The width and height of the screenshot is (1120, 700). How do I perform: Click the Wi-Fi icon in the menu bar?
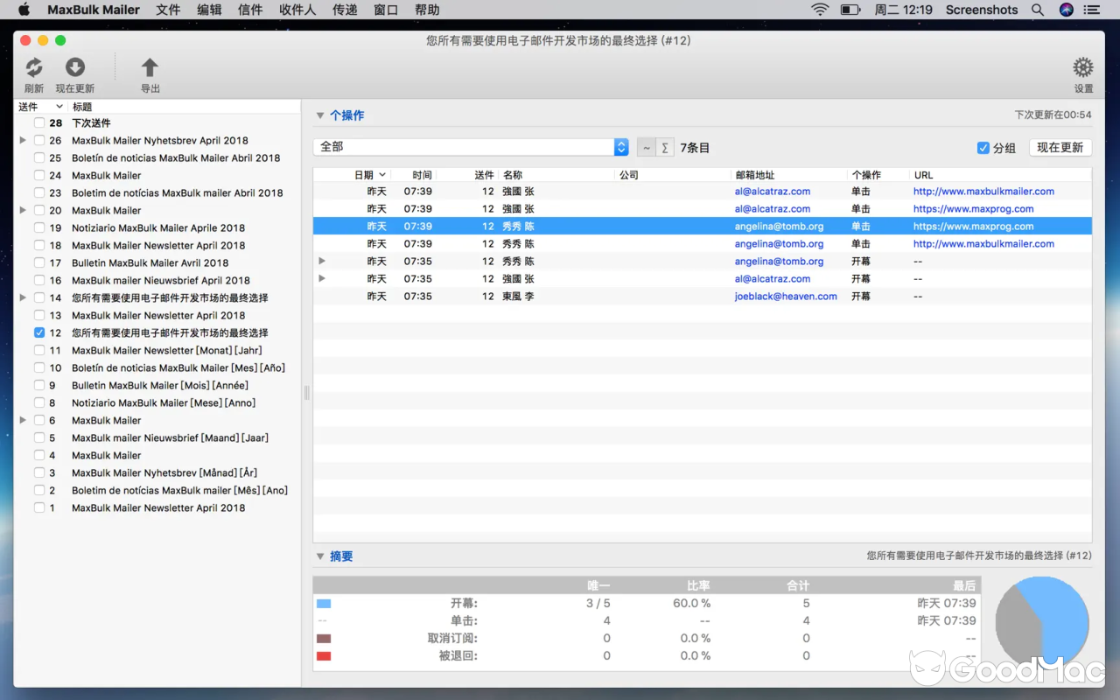(x=819, y=10)
